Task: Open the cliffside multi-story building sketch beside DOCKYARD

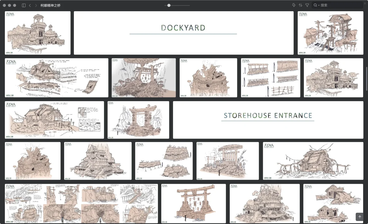Action: pyautogui.click(x=38, y=33)
